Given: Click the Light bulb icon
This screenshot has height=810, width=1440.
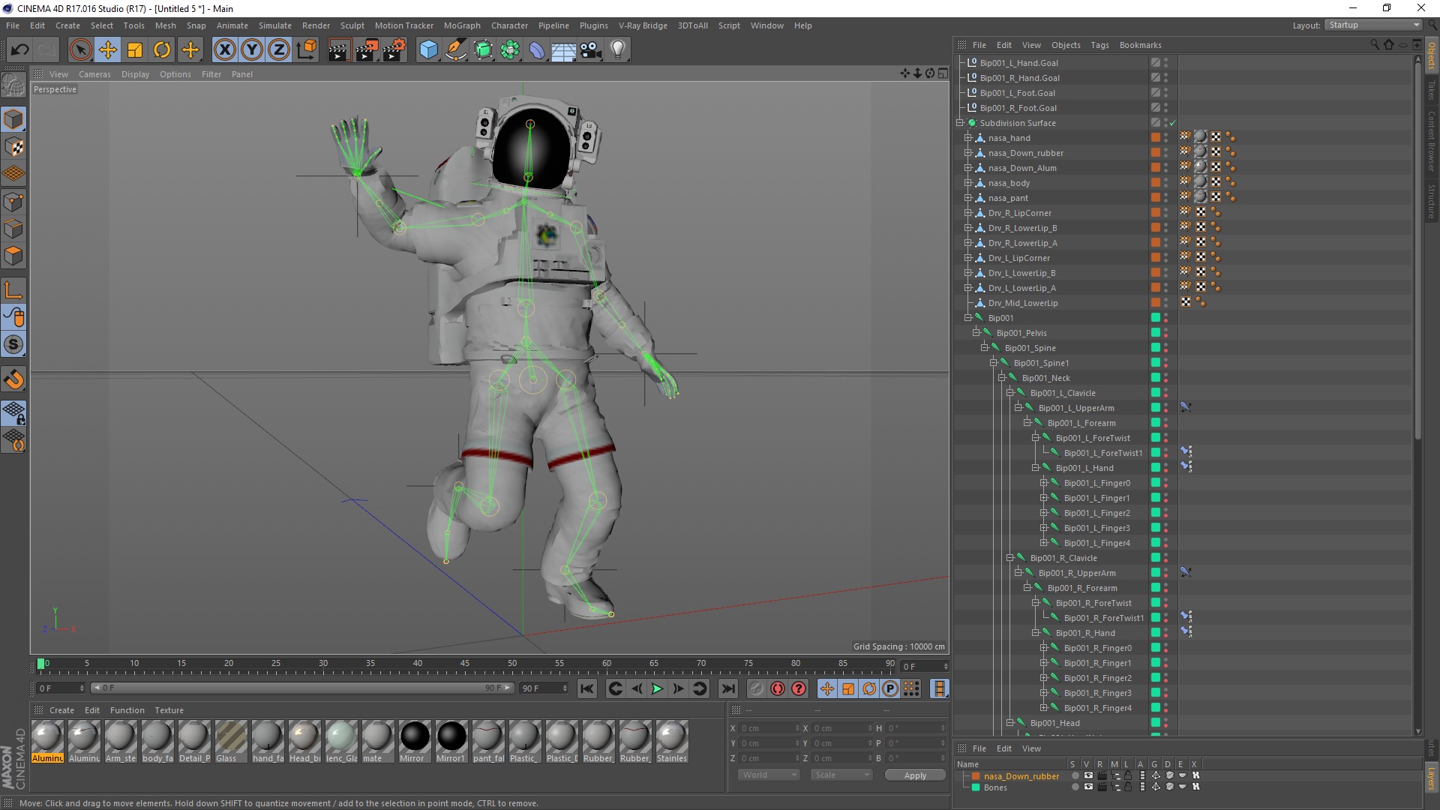Looking at the screenshot, I should pos(617,50).
